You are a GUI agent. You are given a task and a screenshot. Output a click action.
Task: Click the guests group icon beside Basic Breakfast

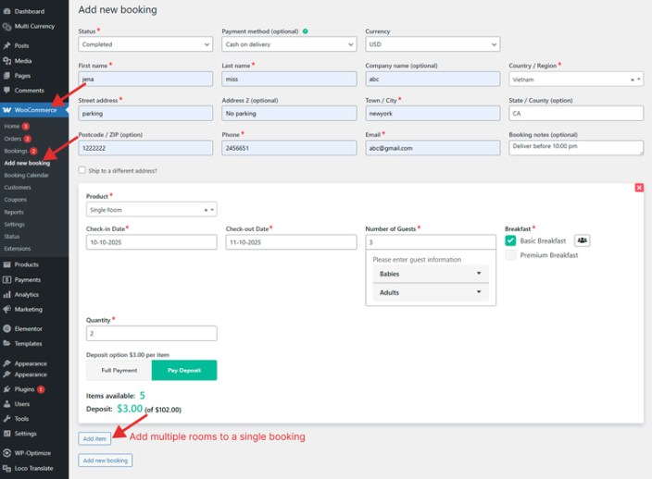point(582,240)
